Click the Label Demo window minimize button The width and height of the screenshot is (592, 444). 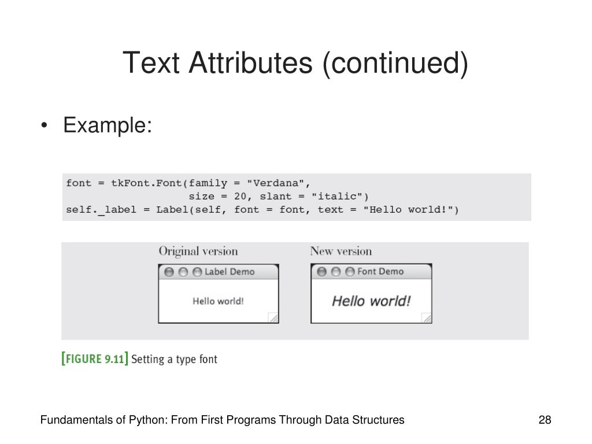coord(183,272)
